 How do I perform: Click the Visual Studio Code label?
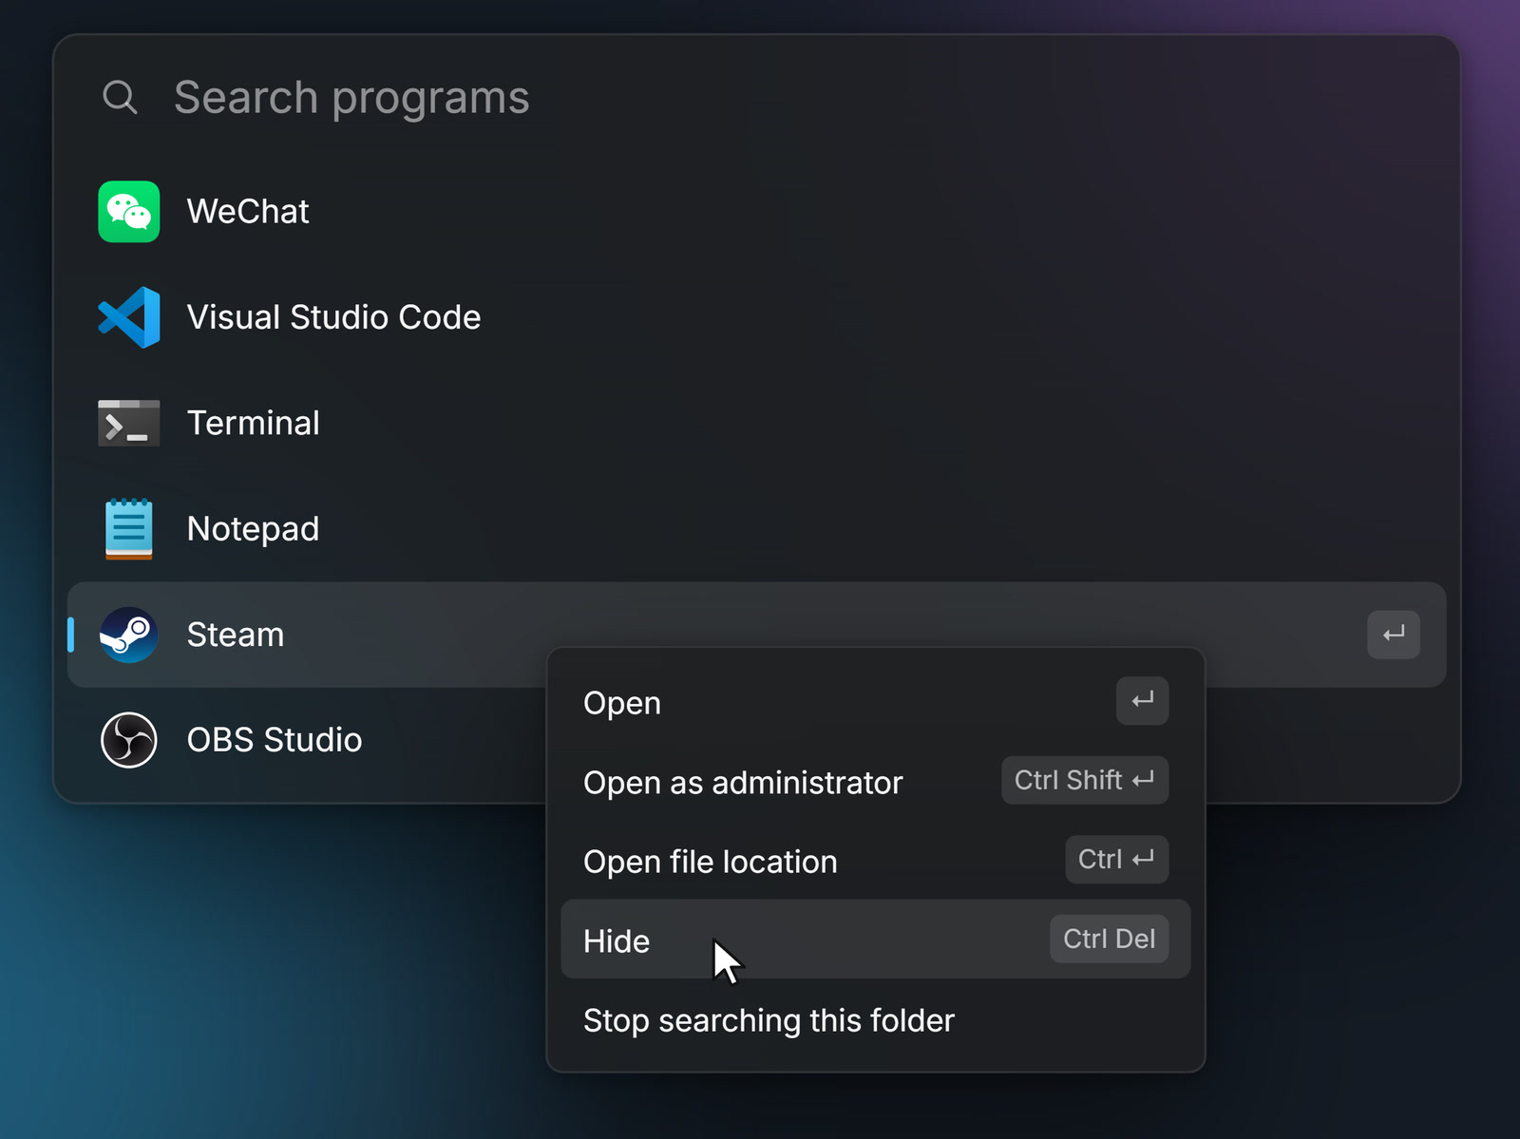pos(333,317)
